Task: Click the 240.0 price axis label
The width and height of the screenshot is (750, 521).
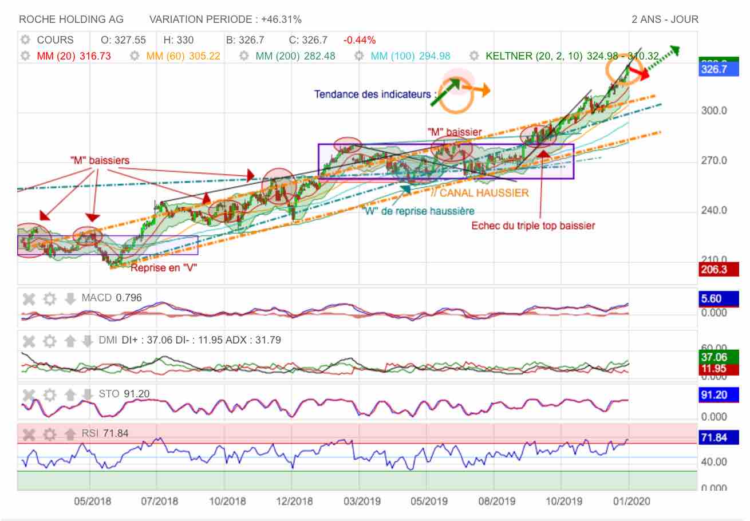Action: click(x=714, y=211)
